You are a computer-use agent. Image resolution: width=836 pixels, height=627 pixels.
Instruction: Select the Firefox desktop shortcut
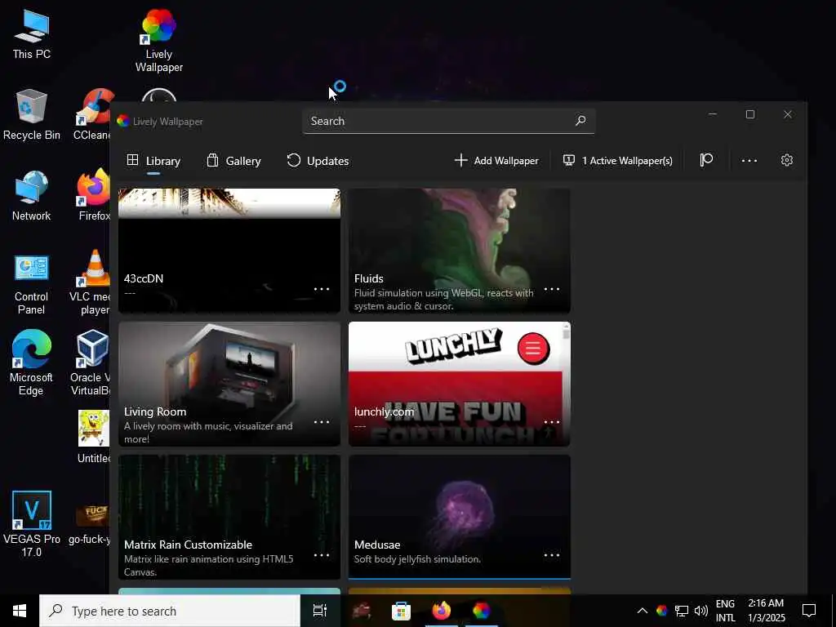point(94,196)
